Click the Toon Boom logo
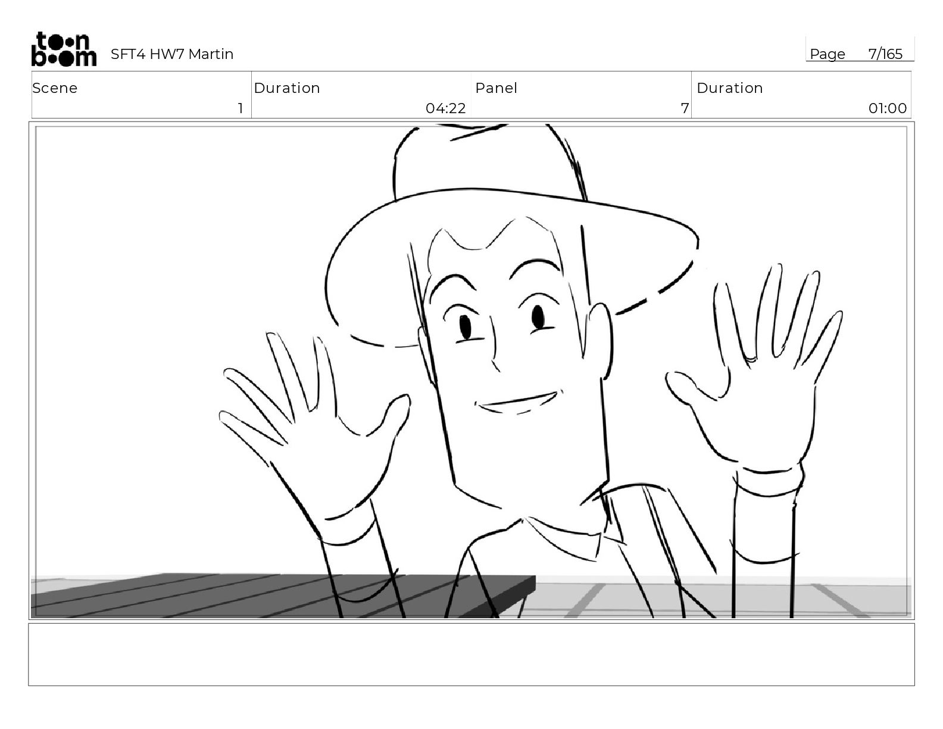The width and height of the screenshot is (943, 729). [x=63, y=49]
